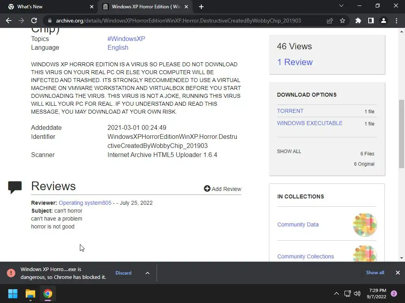The width and height of the screenshot is (405, 303).
Task: Click the review subject "can't horror"
Action: (x=68, y=211)
